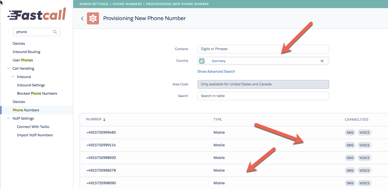Click SMS badge for +4915735999114
388x189 pixels.
pos(350,145)
